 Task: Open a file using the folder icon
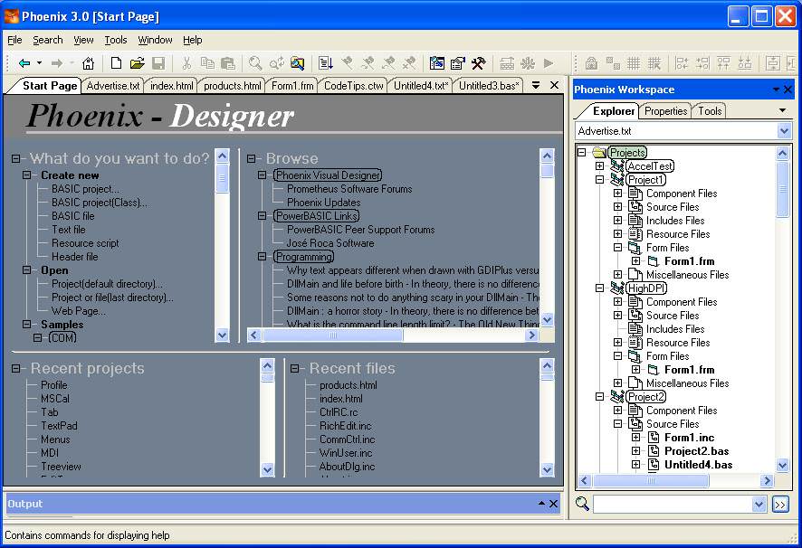pos(137,63)
